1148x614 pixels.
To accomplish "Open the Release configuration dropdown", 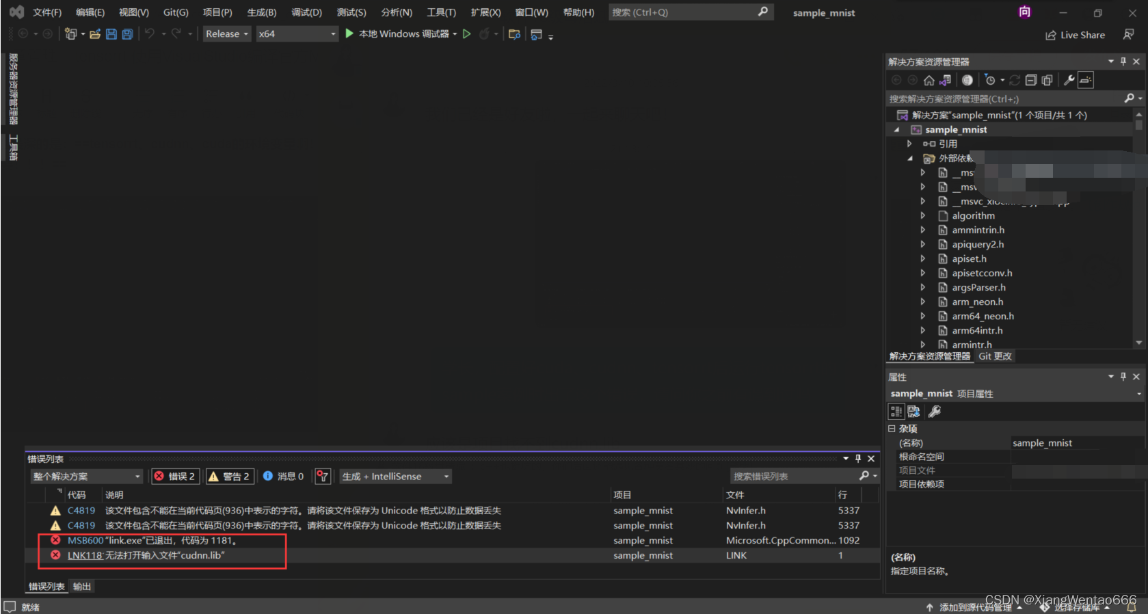I will pos(227,34).
